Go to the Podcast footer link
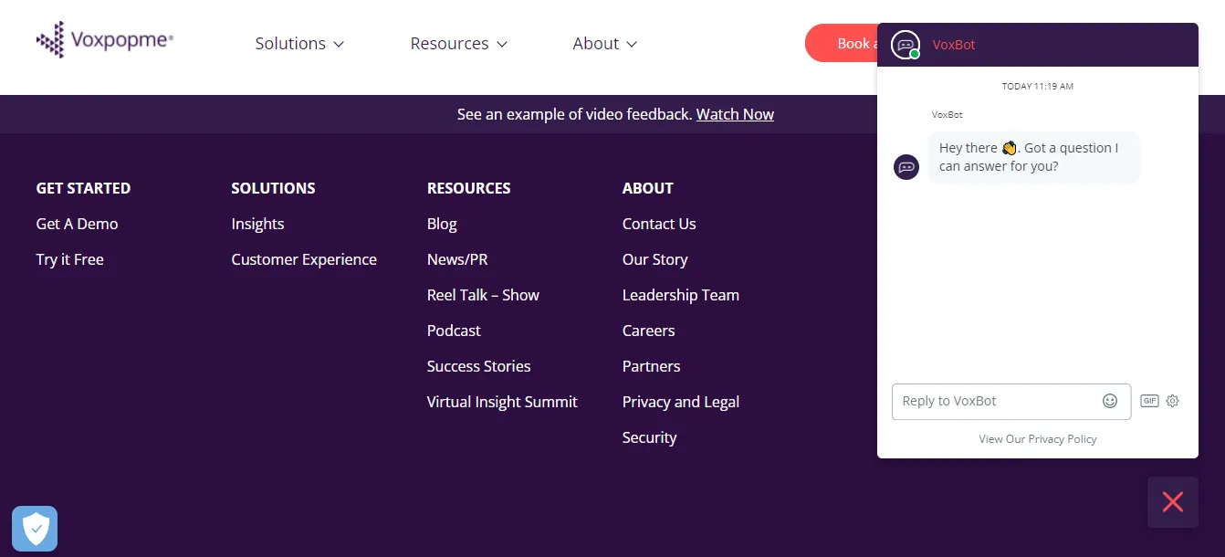The image size is (1225, 557). 454,331
